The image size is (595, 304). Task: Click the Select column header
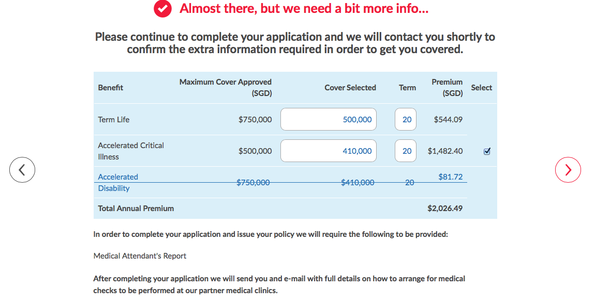pyautogui.click(x=481, y=88)
